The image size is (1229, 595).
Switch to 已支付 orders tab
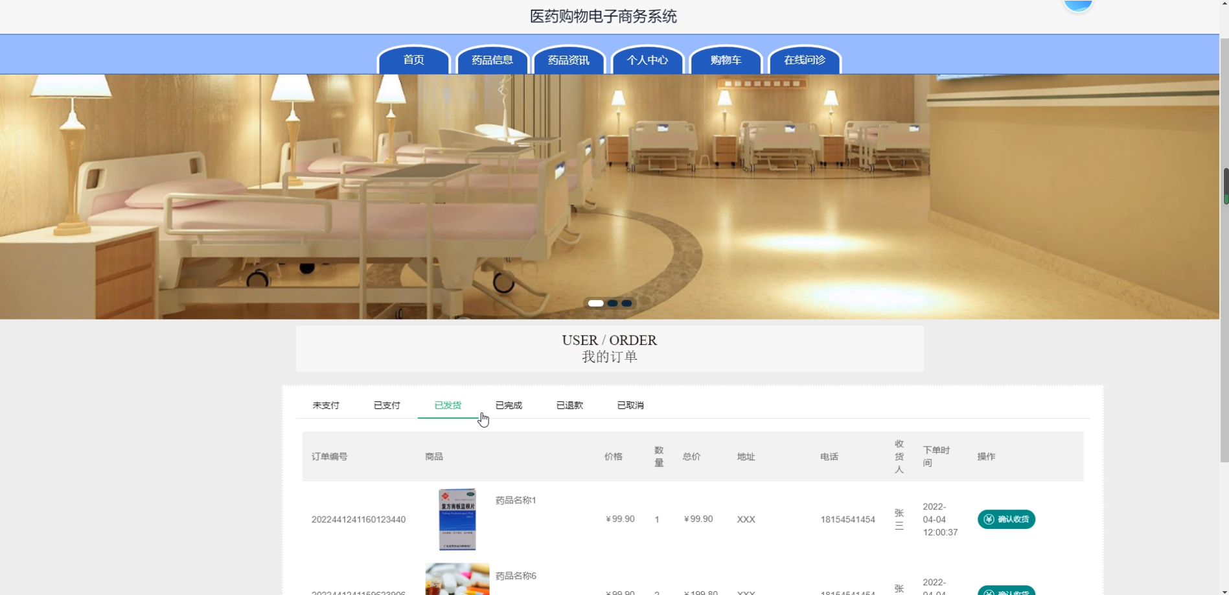coord(387,405)
